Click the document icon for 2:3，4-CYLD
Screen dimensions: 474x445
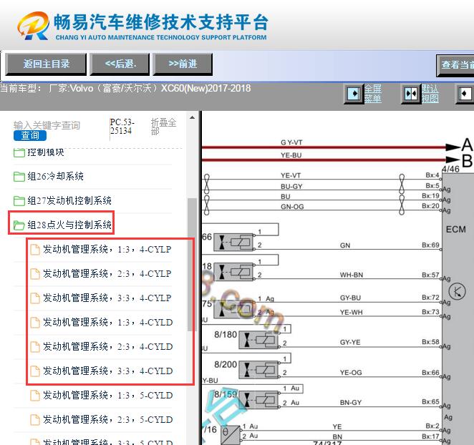coord(35,347)
